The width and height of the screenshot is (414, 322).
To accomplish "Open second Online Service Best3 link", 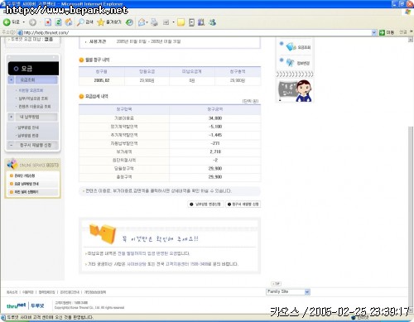I will [26, 184].
